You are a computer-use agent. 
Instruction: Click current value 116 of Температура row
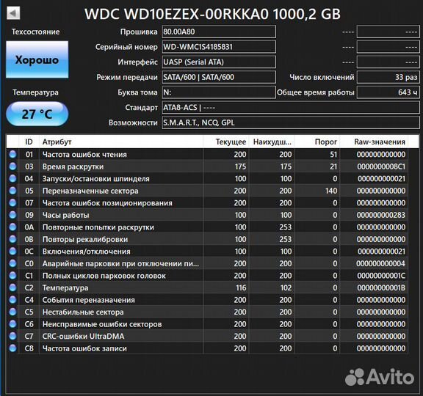point(241,287)
